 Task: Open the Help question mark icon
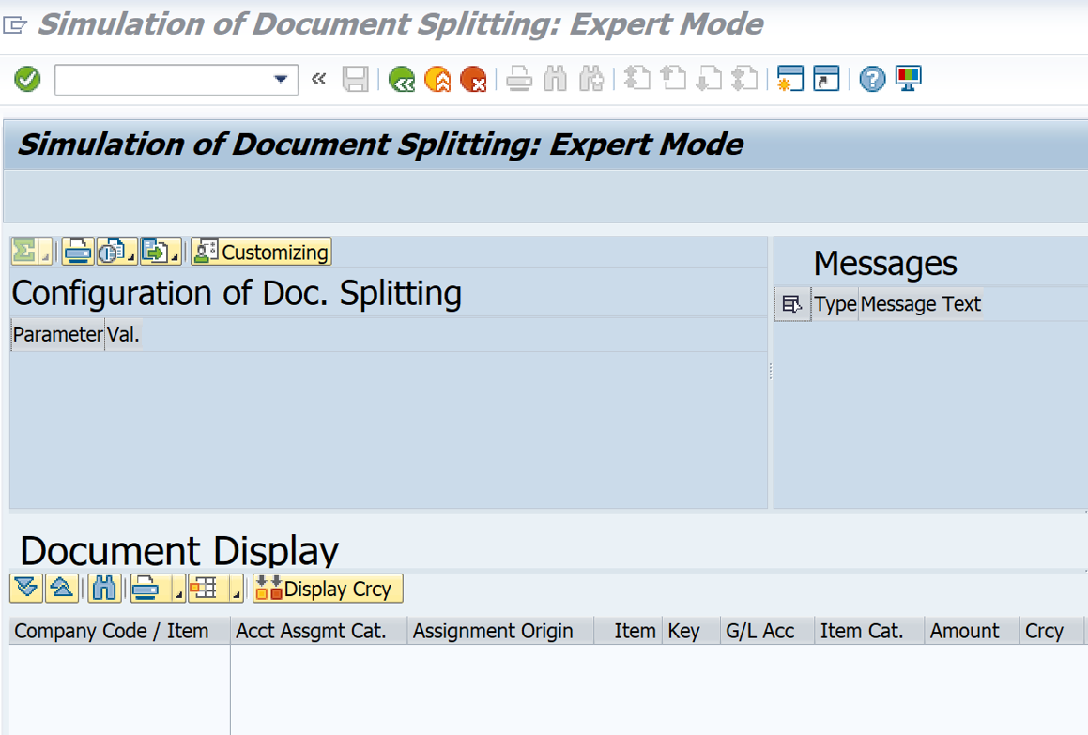[872, 79]
